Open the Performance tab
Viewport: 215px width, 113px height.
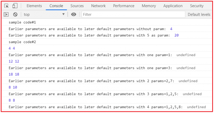point(123,6)
